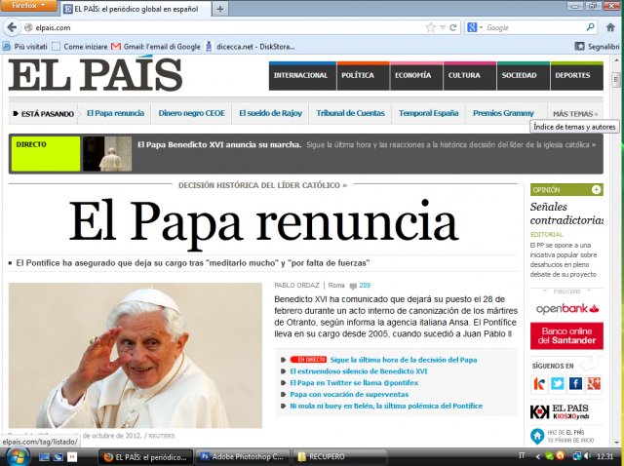This screenshot has width=624, height=466.
Task: Open the 'Premios Grammy' topic
Action: tap(503, 113)
